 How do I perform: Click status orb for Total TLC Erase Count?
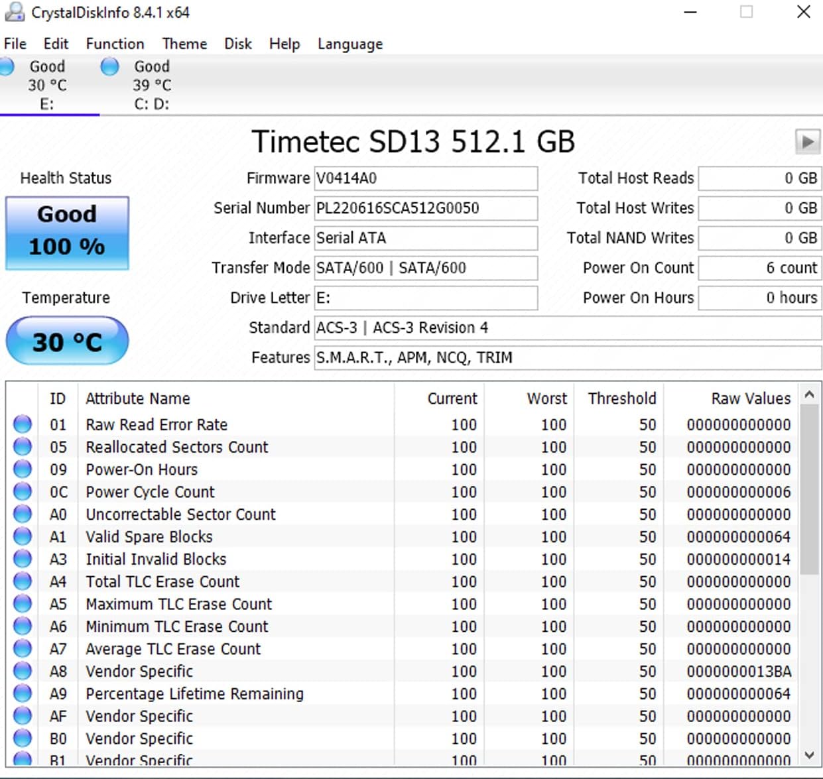[x=23, y=581]
